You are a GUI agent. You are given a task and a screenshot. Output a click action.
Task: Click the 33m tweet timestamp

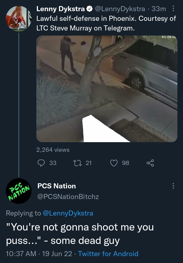click(159, 9)
